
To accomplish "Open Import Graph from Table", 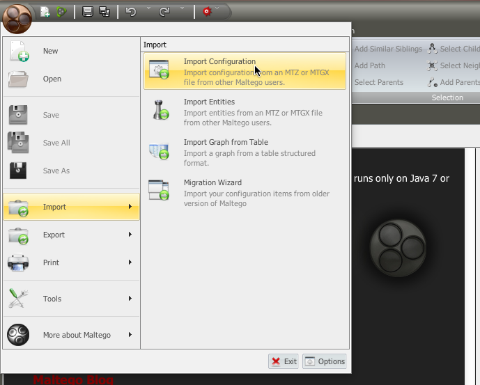I will [245, 152].
